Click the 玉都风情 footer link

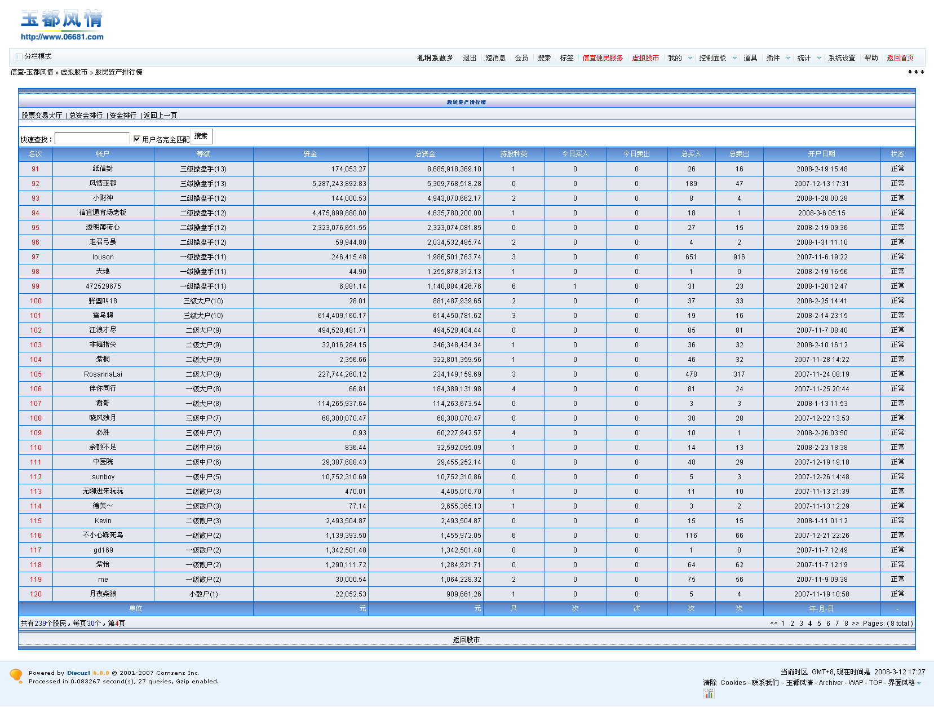(799, 683)
